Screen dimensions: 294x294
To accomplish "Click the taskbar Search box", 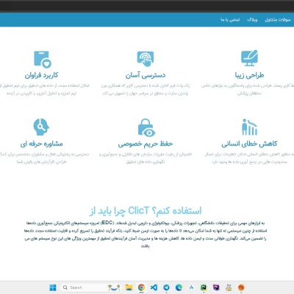I will (x=83, y=287).
